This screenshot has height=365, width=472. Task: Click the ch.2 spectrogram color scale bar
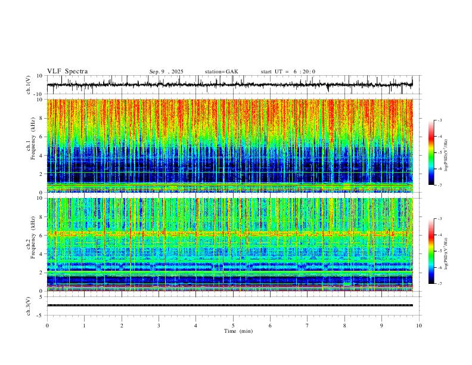point(431,251)
